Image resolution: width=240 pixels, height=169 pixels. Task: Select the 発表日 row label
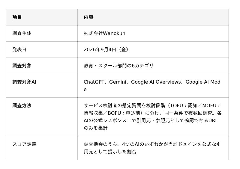19,49
